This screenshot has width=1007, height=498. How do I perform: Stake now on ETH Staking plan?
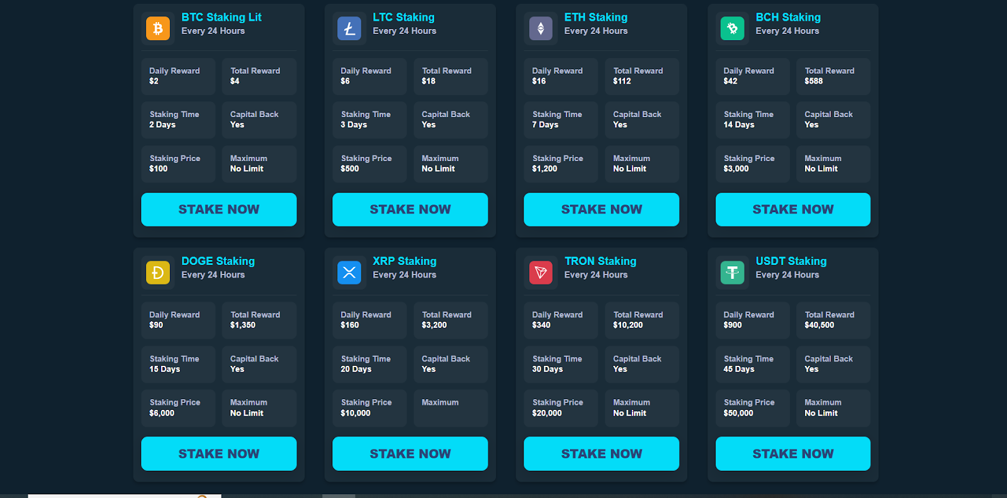tap(601, 209)
